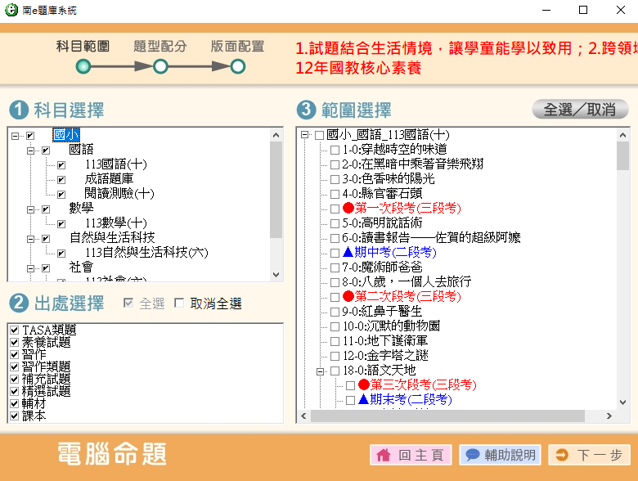Collapse the 國語 subject tree node
The height and width of the screenshot is (481, 638).
click(30, 150)
